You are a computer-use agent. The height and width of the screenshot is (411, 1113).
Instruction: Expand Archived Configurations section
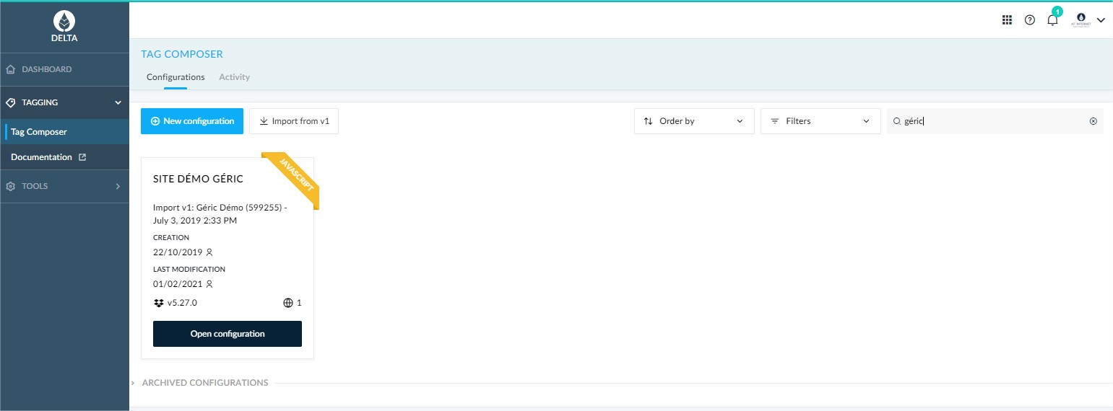pyautogui.click(x=204, y=383)
